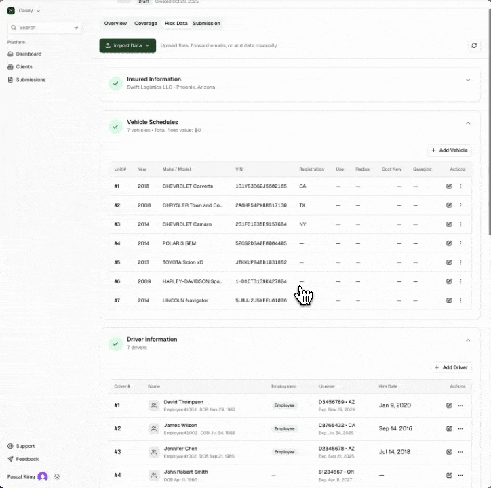Click the Search input field
491x488 pixels.
pos(43,28)
